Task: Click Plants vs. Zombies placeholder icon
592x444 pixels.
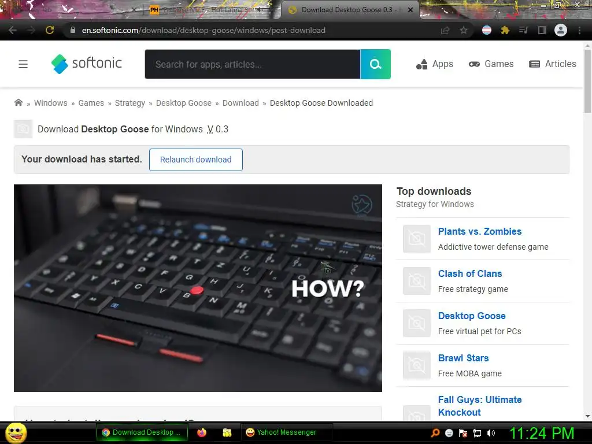Action: click(x=416, y=239)
